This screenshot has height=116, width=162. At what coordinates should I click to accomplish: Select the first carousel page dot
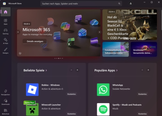click(x=55, y=58)
